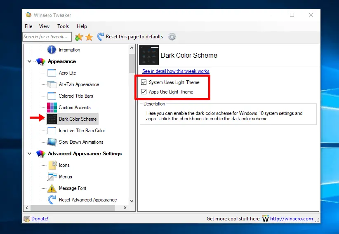Click the Slow Down Animations icon
339x234 pixels.
point(52,142)
